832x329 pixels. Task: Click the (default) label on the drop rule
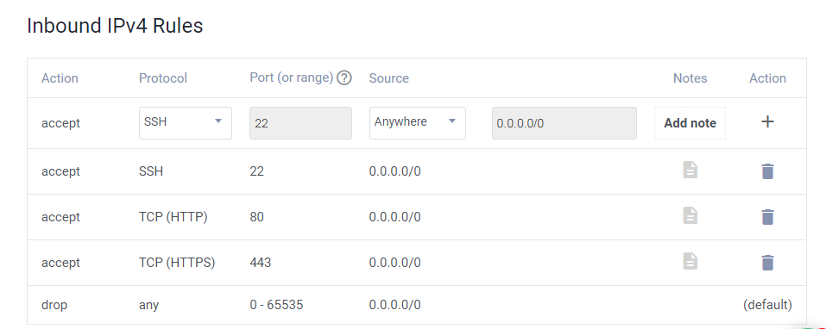767,305
